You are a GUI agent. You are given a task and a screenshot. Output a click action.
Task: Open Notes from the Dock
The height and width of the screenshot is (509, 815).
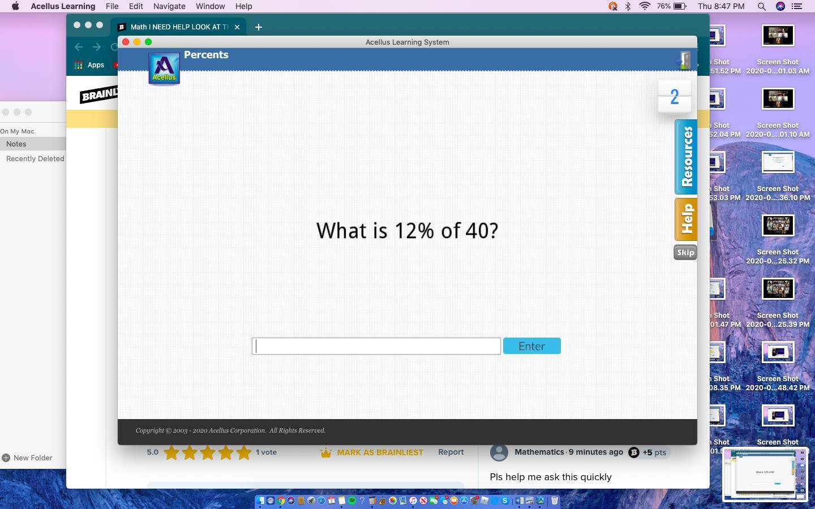[342, 501]
